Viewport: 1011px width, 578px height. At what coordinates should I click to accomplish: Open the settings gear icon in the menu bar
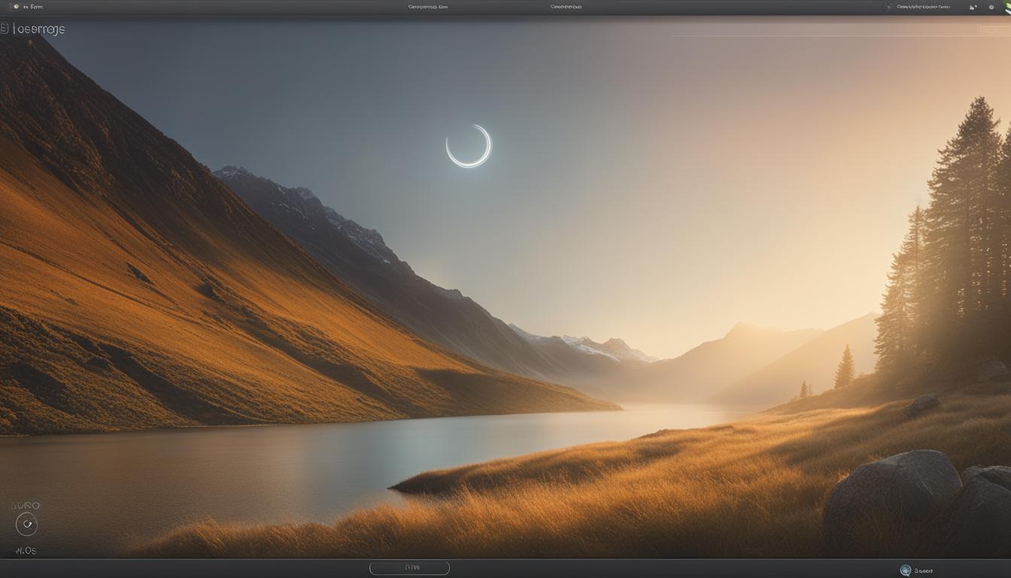(x=991, y=7)
